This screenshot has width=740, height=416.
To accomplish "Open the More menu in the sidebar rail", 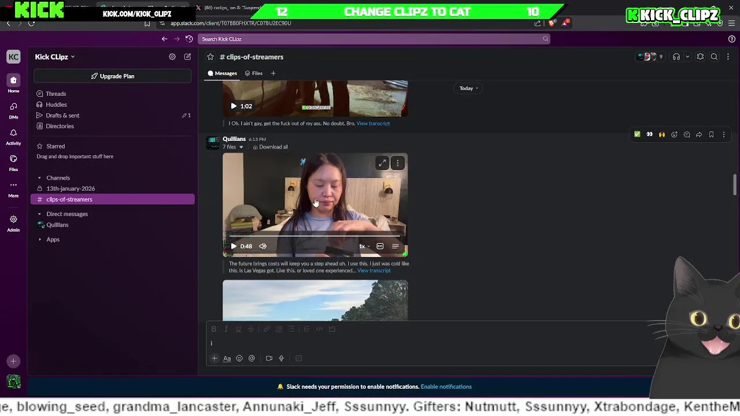I will (x=13, y=189).
